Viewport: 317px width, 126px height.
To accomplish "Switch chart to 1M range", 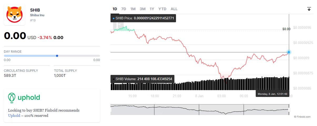I will pos(133,9).
